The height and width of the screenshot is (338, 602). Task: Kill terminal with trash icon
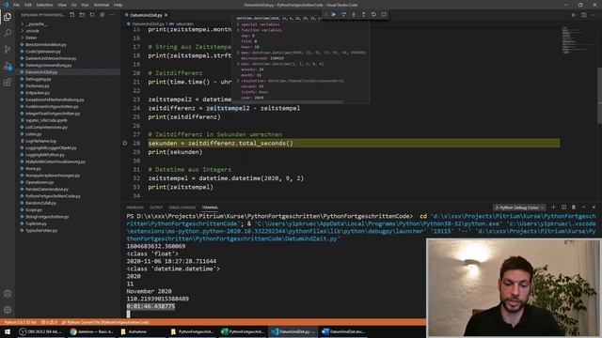(x=574, y=207)
